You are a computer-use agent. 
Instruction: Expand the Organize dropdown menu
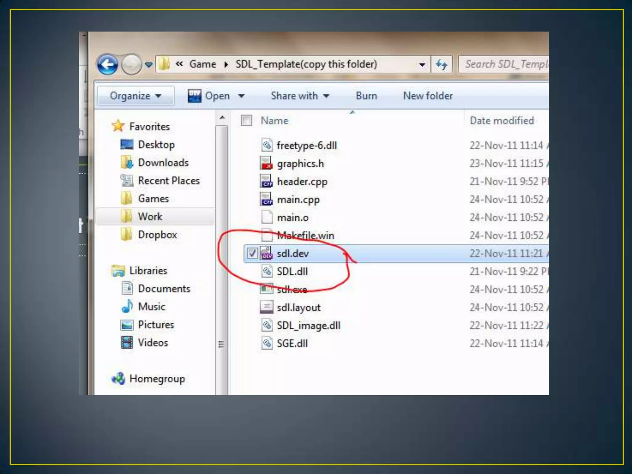pyautogui.click(x=135, y=96)
